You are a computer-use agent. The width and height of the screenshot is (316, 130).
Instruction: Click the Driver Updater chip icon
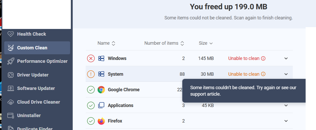pyautogui.click(x=11, y=75)
